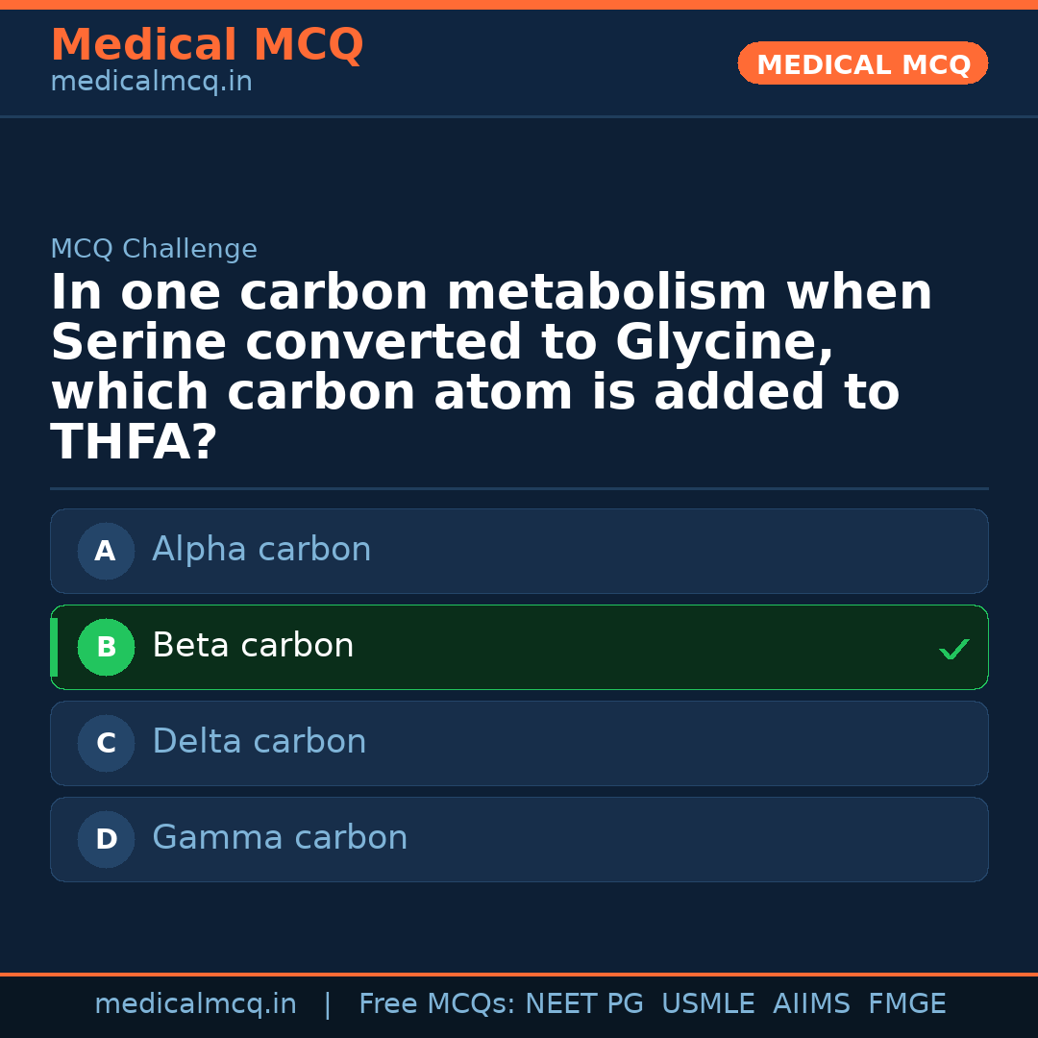Screen dimensions: 1038x1038
Task: Click the letter D circle badge
Action: 106,839
